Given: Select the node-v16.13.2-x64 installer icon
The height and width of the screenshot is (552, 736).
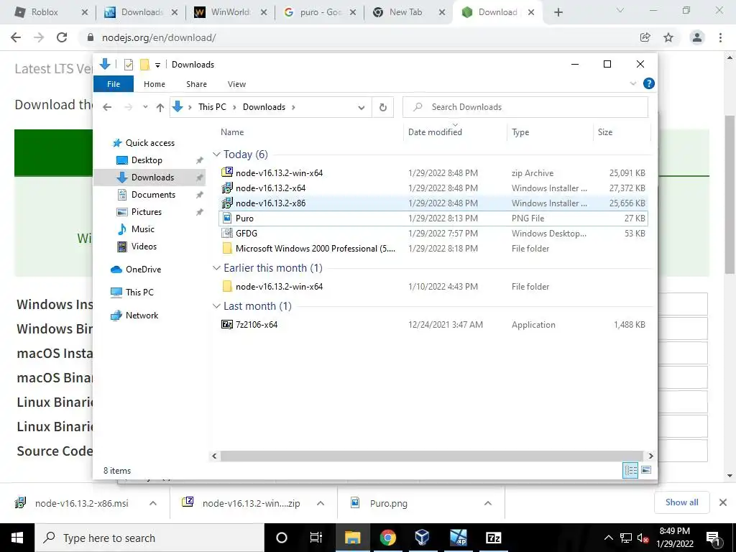Looking at the screenshot, I should tap(227, 188).
